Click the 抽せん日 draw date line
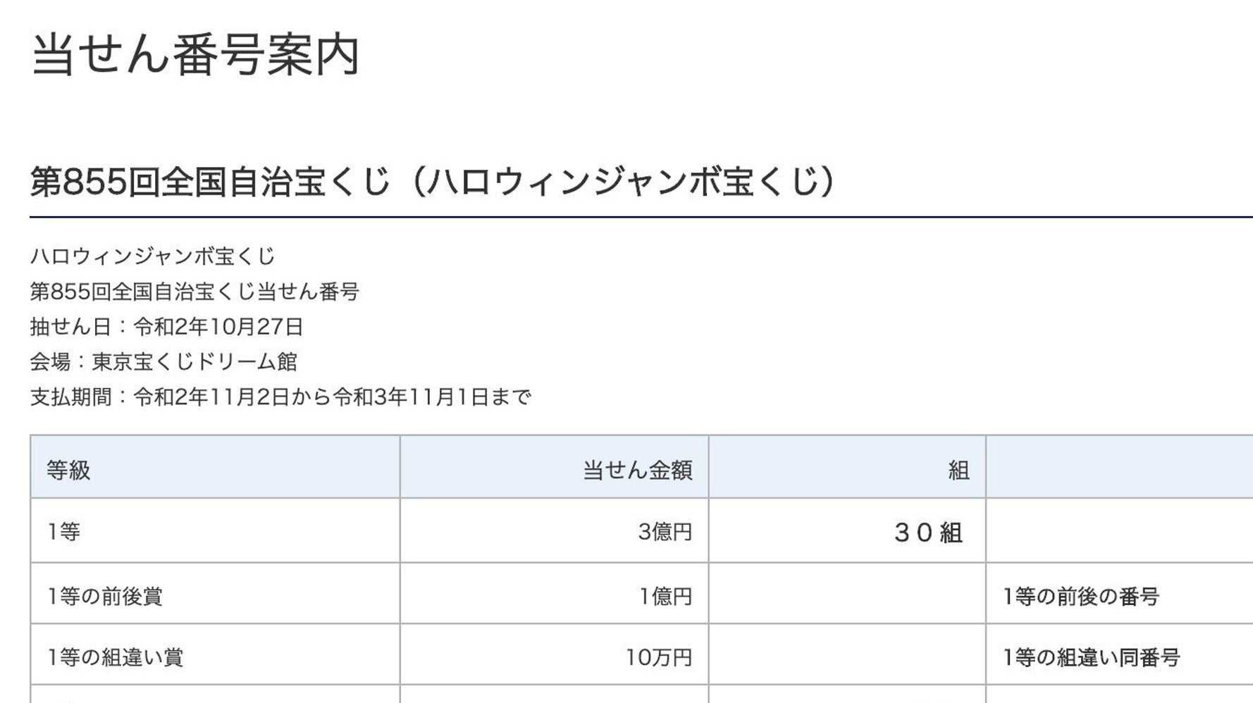This screenshot has height=703, width=1253. coord(166,326)
